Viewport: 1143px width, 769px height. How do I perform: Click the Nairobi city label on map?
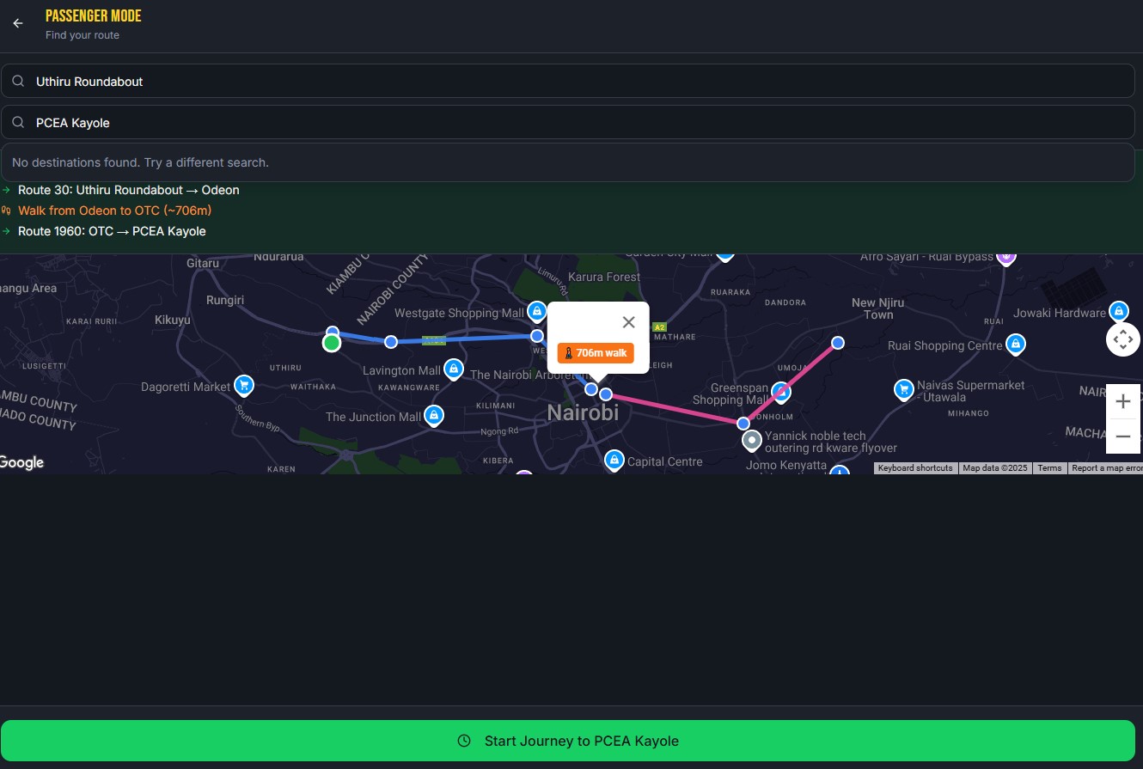tap(583, 413)
